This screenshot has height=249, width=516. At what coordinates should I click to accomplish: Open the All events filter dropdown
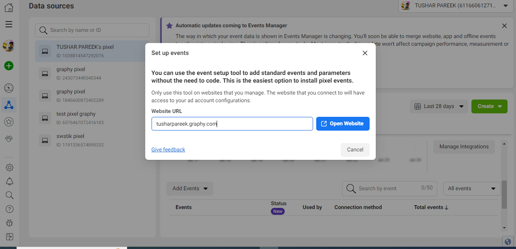[x=472, y=188]
